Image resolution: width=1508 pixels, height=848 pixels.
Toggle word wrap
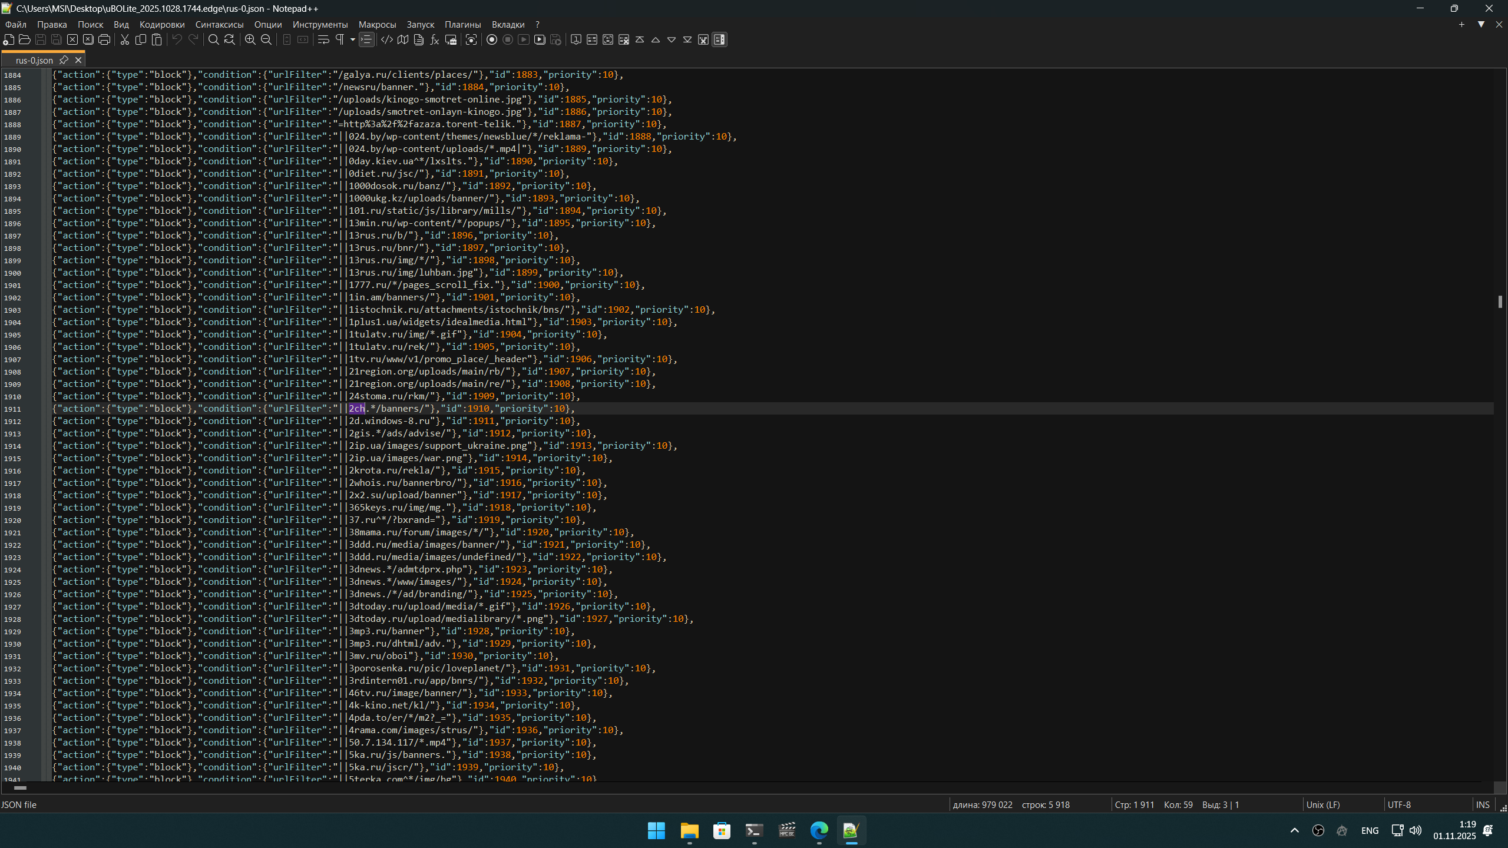click(x=323, y=39)
